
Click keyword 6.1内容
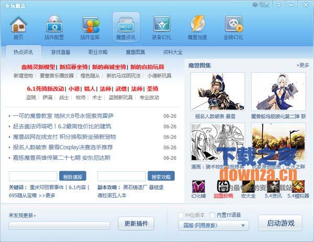(x=77, y=188)
